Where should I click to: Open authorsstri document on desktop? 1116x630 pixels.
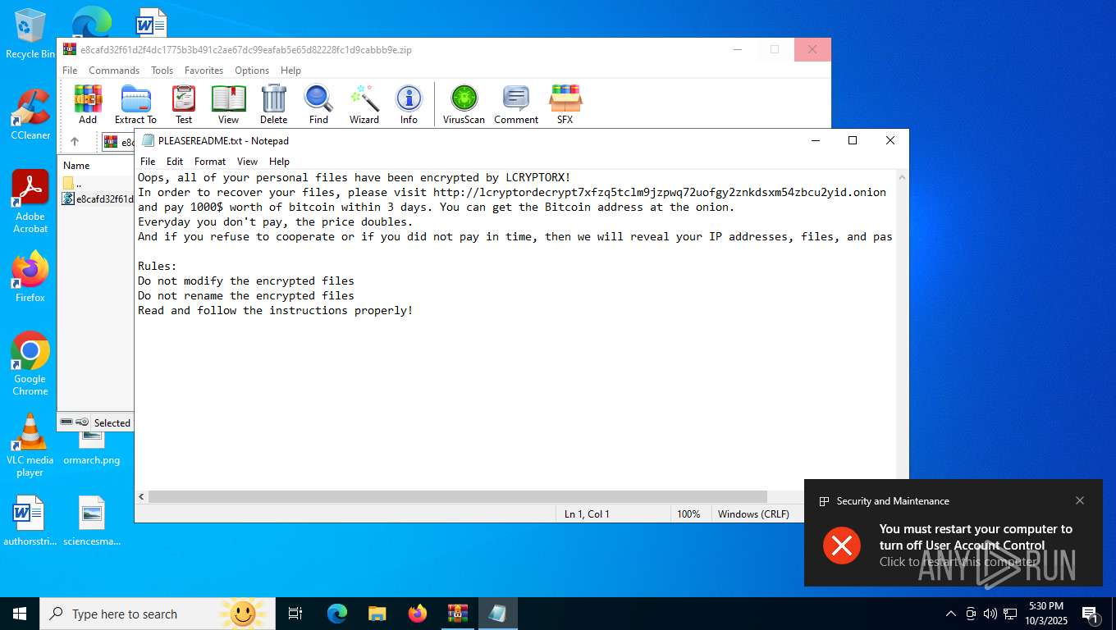tap(30, 521)
